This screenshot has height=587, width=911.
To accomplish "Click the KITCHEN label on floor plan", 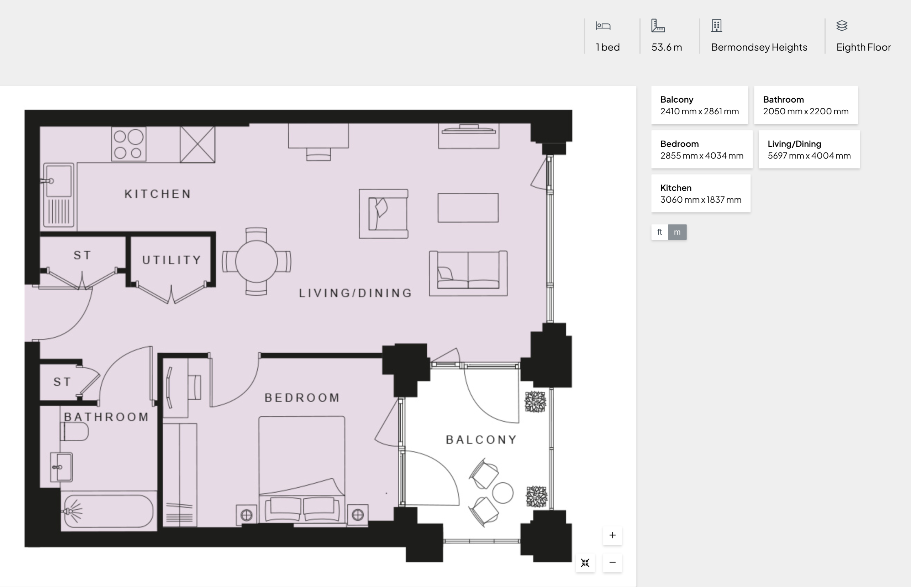I will 158,194.
